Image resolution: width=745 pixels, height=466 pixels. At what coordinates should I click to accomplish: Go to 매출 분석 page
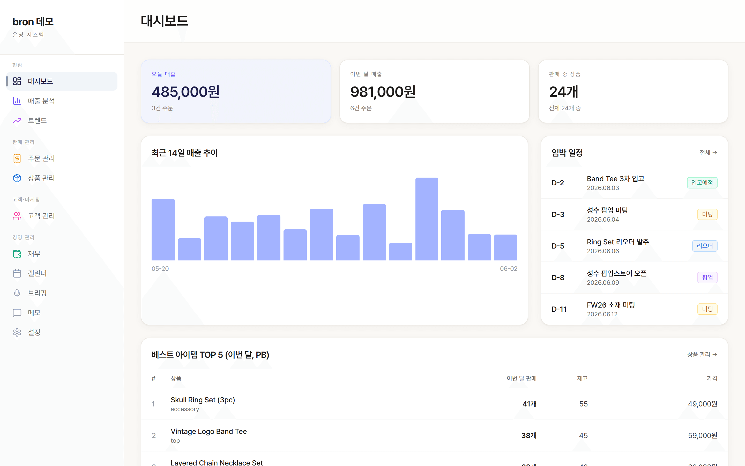coord(62,101)
